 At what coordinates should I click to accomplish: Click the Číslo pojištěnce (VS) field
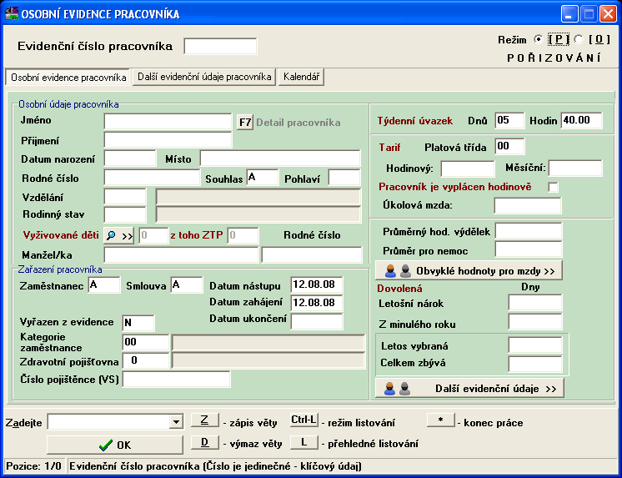coord(177,379)
